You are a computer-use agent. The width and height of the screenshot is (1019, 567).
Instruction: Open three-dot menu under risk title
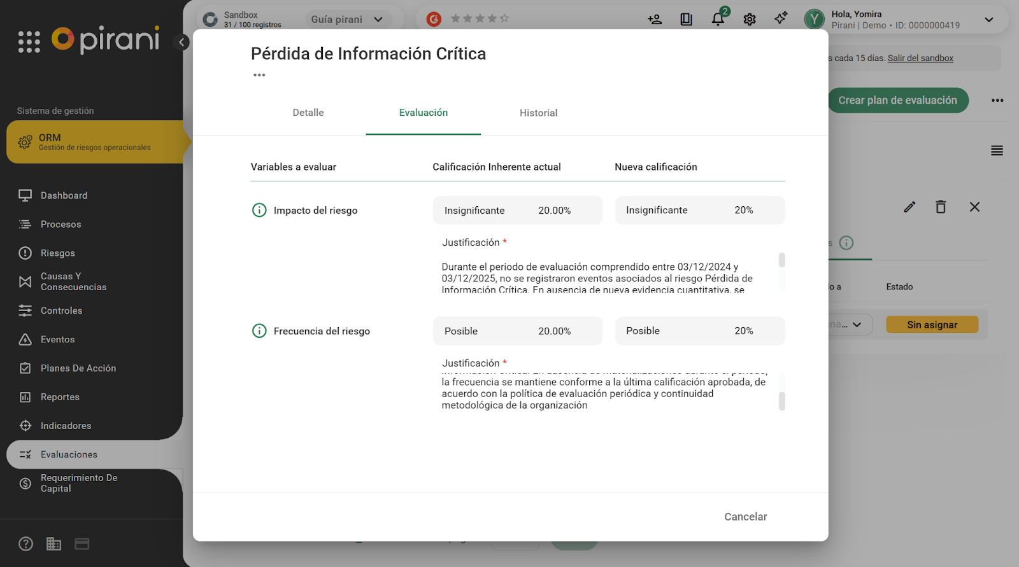point(259,75)
